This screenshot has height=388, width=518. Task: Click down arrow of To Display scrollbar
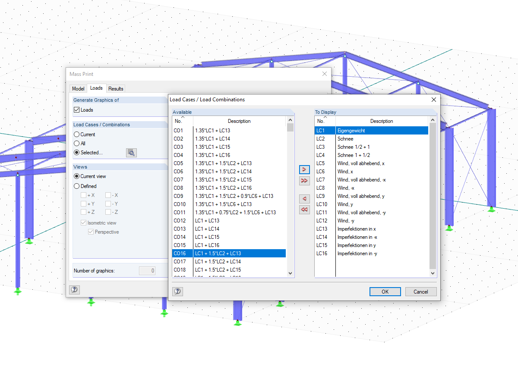point(433,273)
